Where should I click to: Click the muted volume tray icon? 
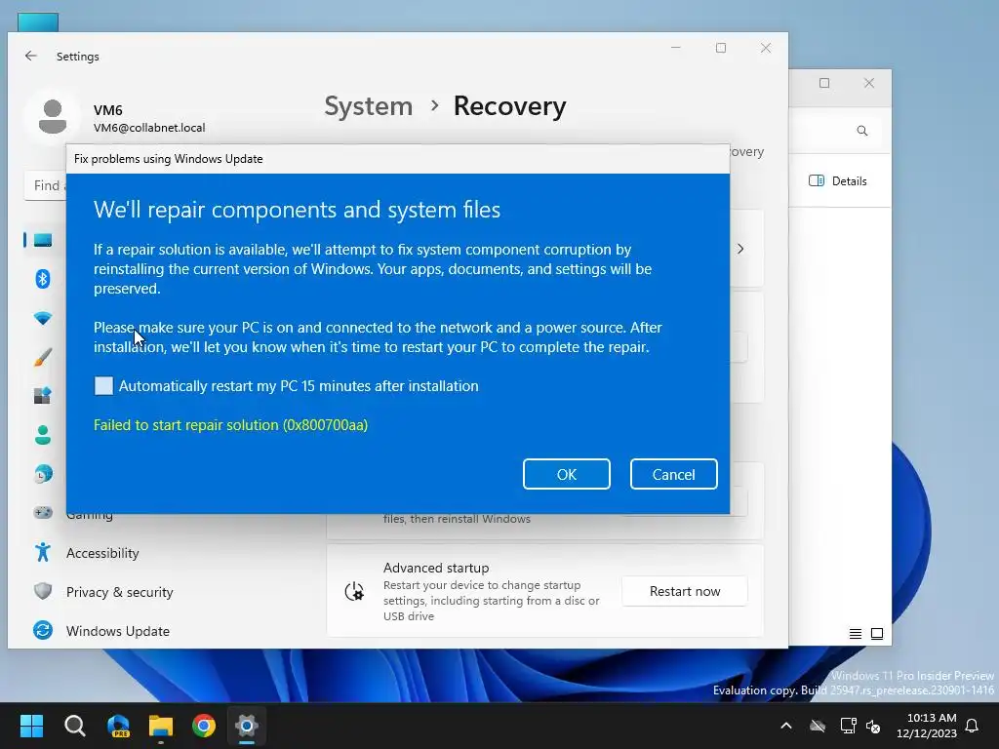click(873, 726)
